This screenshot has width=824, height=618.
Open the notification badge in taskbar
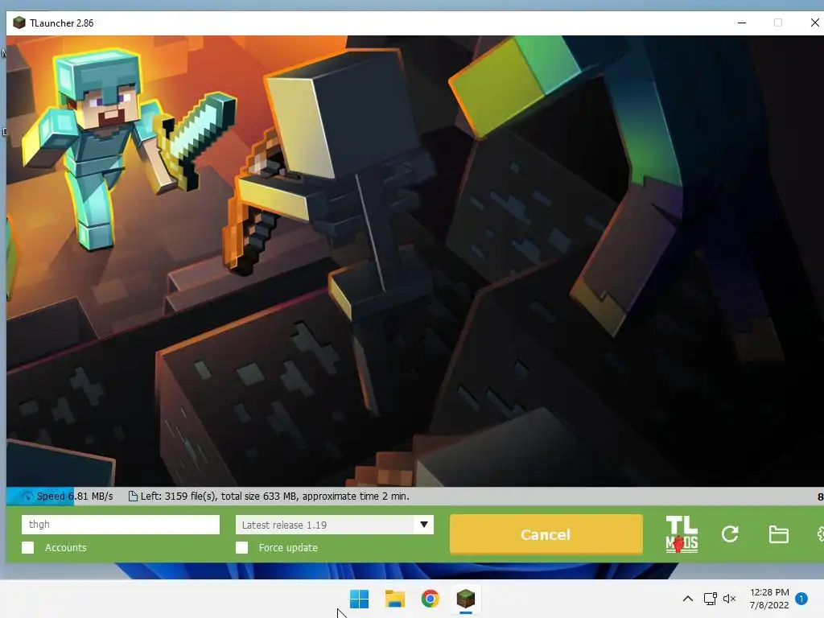point(801,599)
